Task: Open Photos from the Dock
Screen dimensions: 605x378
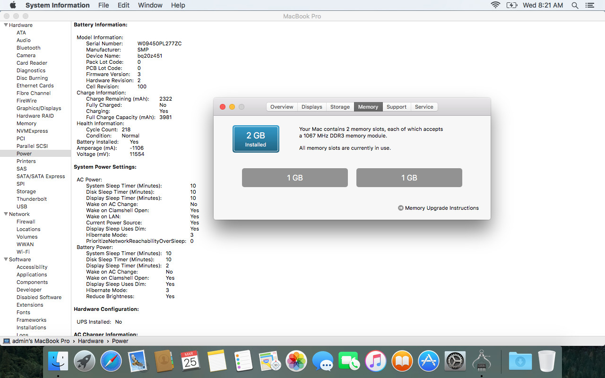Action: (296, 361)
